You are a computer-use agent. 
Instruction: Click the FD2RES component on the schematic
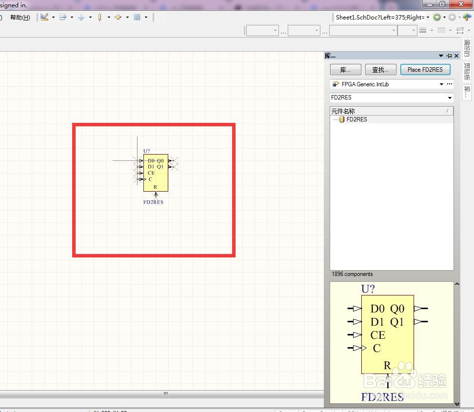[x=156, y=173]
